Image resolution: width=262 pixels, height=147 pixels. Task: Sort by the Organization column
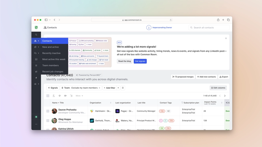(111, 103)
